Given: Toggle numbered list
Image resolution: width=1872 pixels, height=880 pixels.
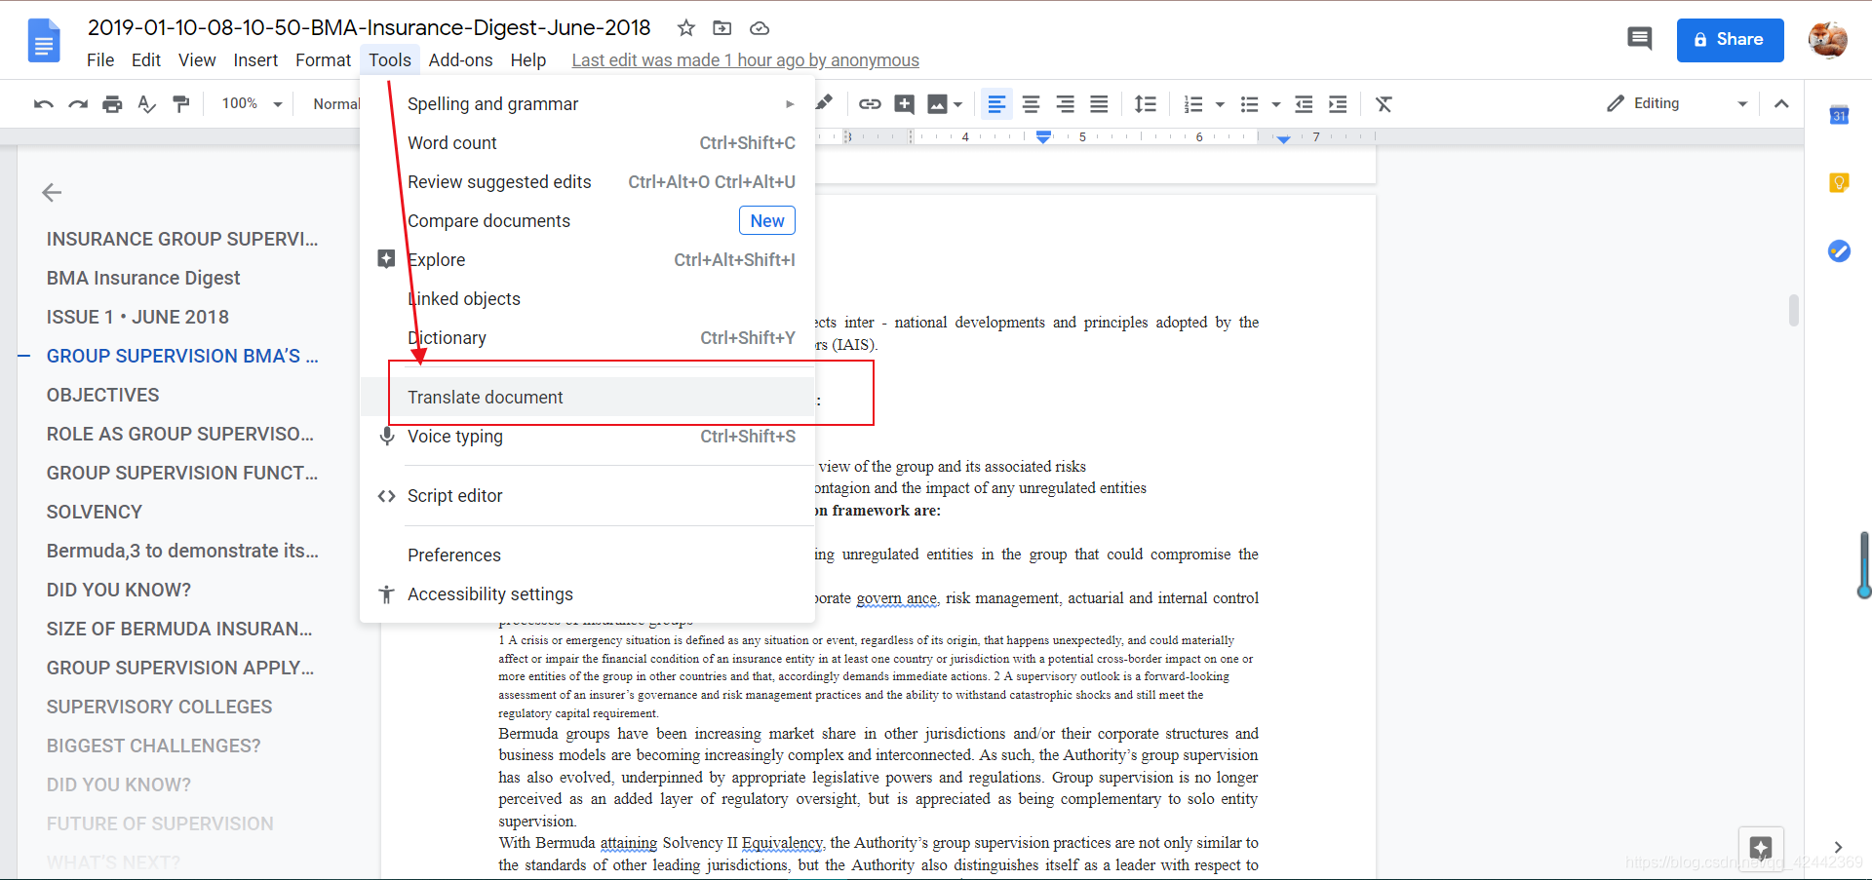Looking at the screenshot, I should pyautogui.click(x=1193, y=104).
